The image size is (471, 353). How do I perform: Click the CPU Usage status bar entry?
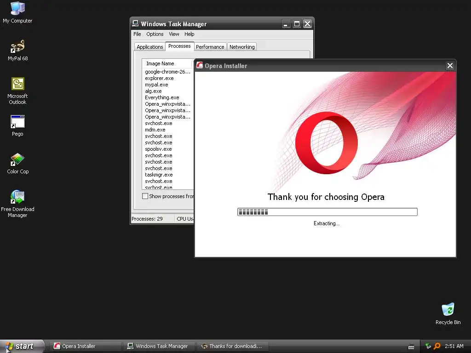pos(185,219)
